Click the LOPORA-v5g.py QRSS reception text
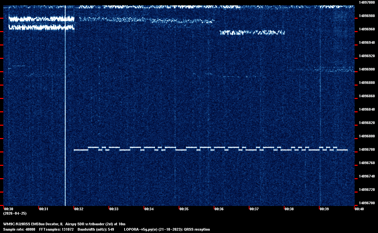Viewport: 378px width, 233px height. click(167, 229)
